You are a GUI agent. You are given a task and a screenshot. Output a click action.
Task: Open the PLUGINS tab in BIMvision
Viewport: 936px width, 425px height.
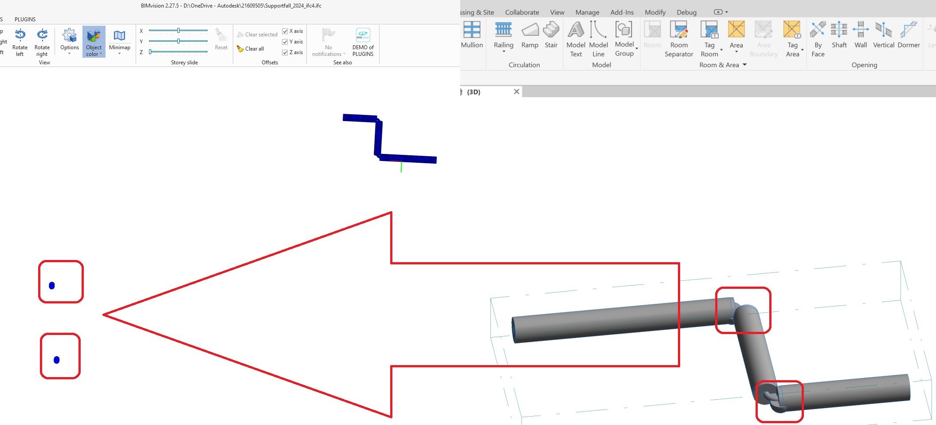pyautogui.click(x=25, y=19)
